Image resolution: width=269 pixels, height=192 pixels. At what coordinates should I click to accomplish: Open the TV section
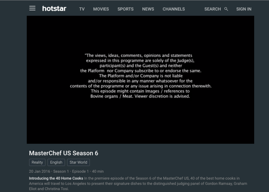click(x=82, y=9)
